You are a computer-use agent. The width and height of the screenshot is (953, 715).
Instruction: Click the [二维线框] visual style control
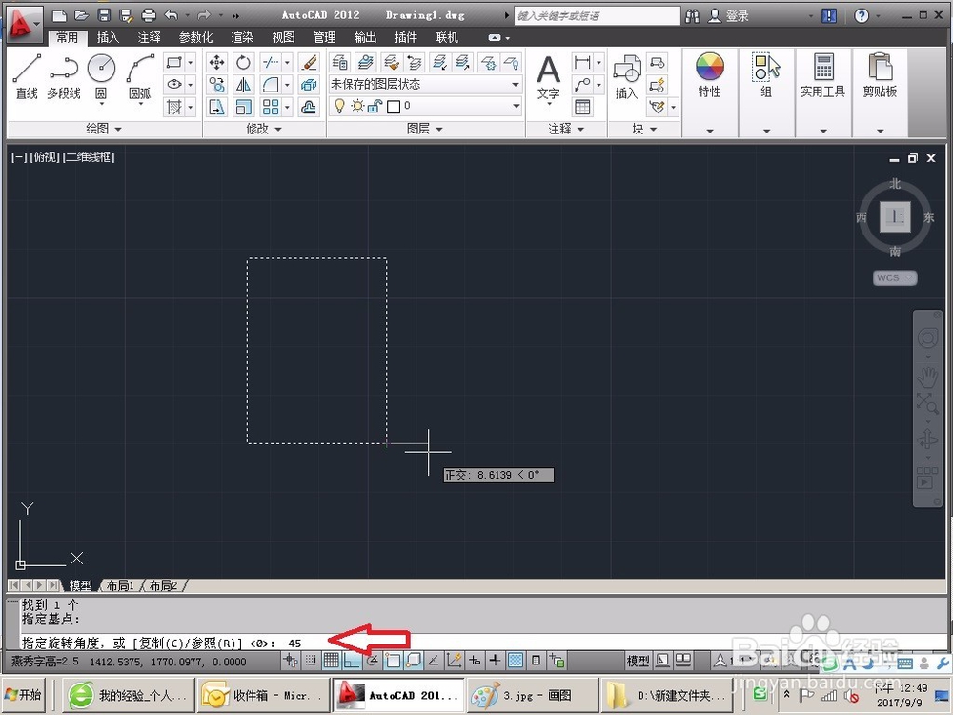[x=89, y=157]
